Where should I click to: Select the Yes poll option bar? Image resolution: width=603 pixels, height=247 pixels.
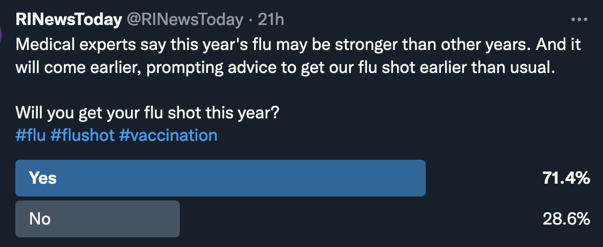tap(220, 178)
